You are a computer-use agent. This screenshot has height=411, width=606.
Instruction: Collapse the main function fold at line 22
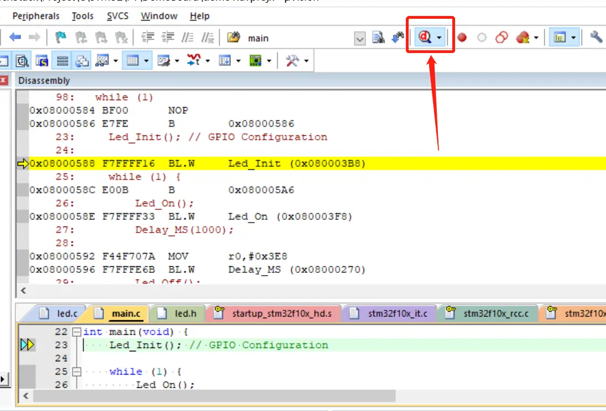click(x=77, y=332)
